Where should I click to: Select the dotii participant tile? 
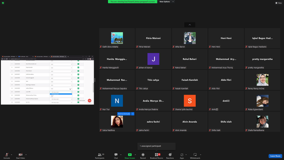coord(226,101)
